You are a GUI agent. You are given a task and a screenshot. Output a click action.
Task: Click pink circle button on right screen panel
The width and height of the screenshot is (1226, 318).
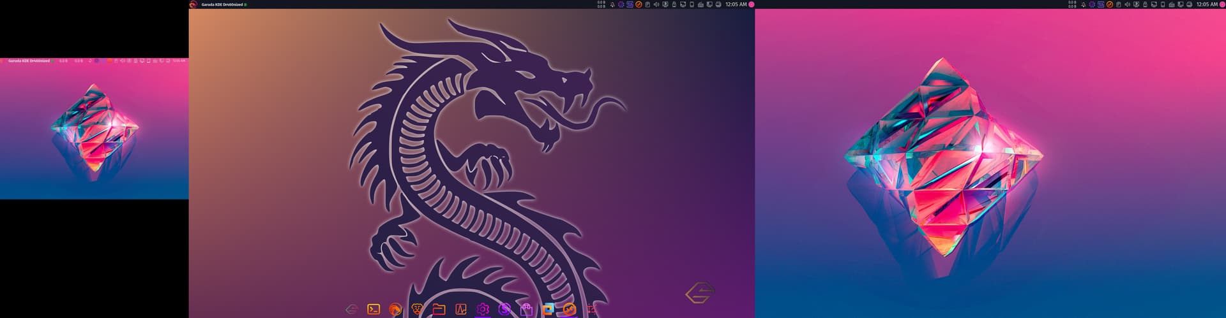click(1222, 4)
